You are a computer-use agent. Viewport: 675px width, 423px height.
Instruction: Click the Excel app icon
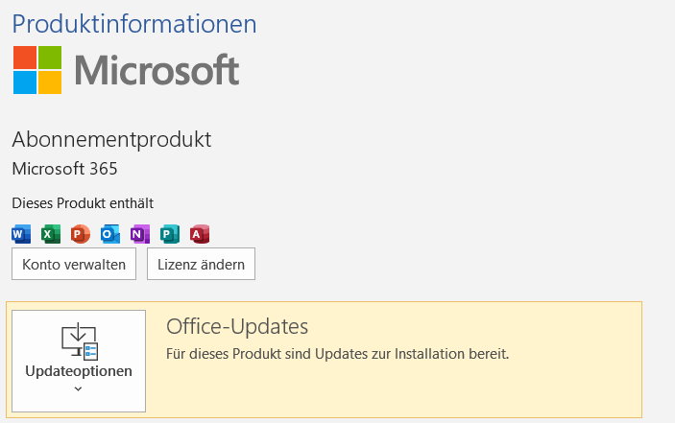coord(51,234)
